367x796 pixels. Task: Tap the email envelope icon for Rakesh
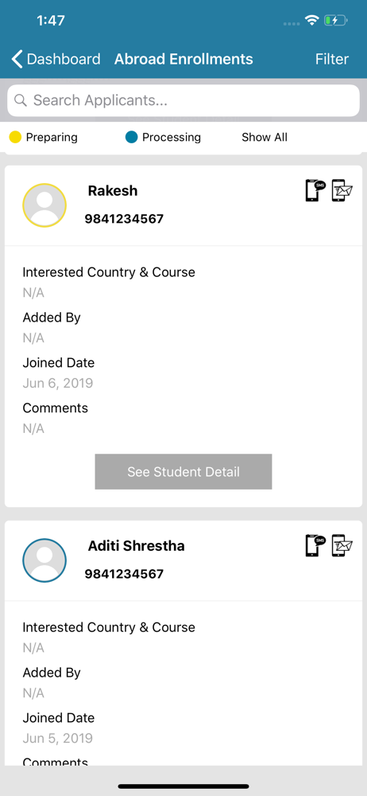click(x=342, y=190)
